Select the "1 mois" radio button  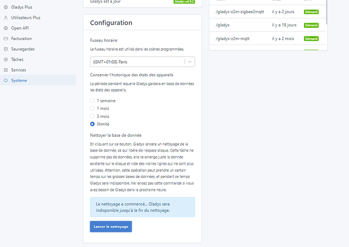[92, 108]
